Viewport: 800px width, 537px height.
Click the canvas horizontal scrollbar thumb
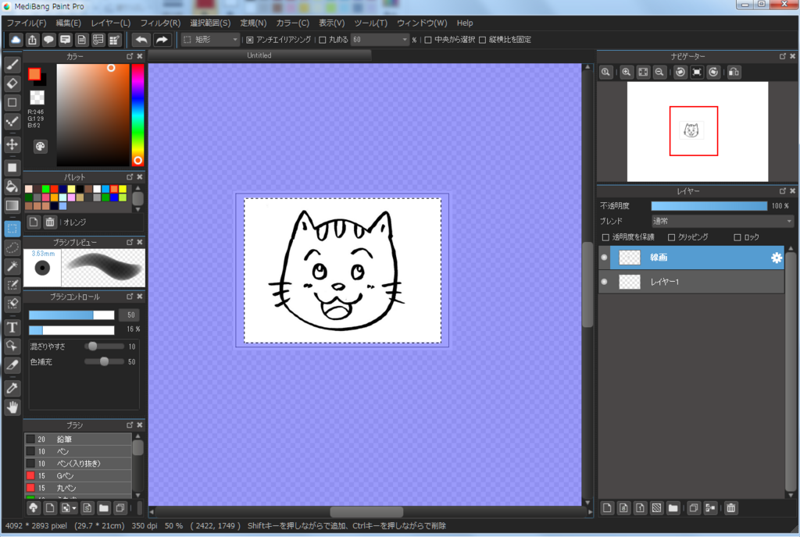click(x=366, y=511)
